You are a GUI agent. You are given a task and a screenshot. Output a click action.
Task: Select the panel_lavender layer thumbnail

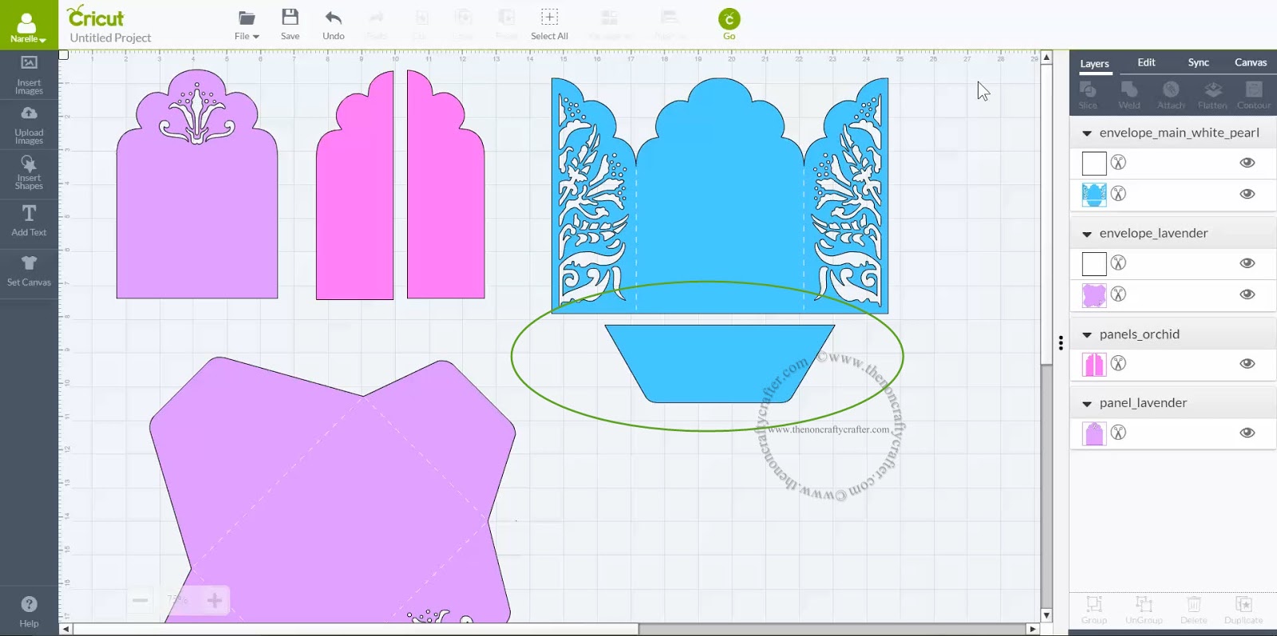coord(1094,433)
